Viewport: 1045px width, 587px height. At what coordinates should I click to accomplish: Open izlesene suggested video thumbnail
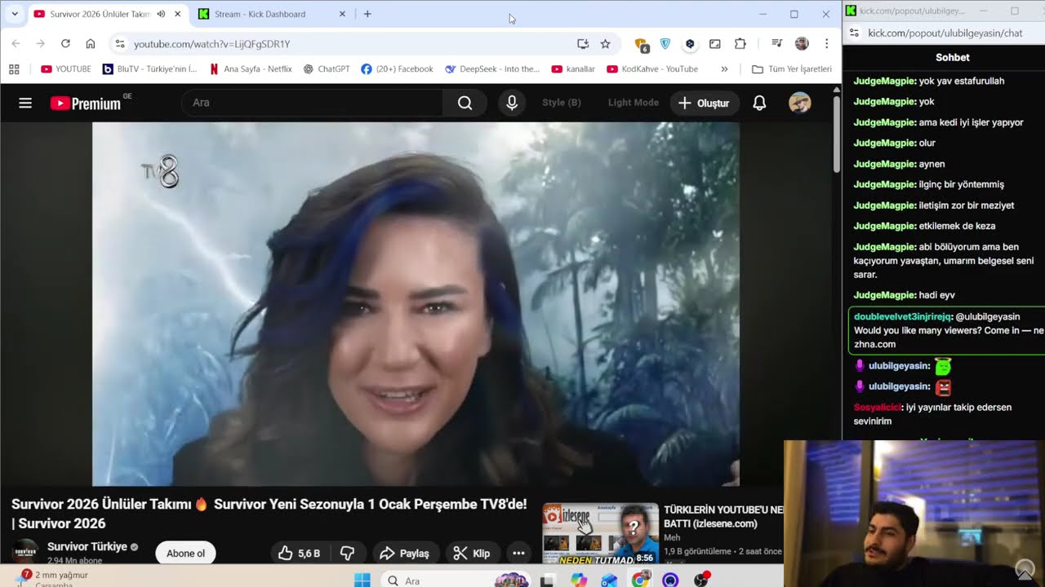600,533
